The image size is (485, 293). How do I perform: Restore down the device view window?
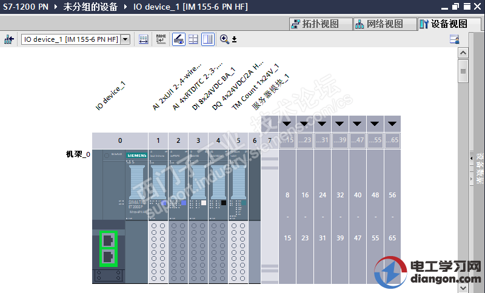click(x=456, y=7)
